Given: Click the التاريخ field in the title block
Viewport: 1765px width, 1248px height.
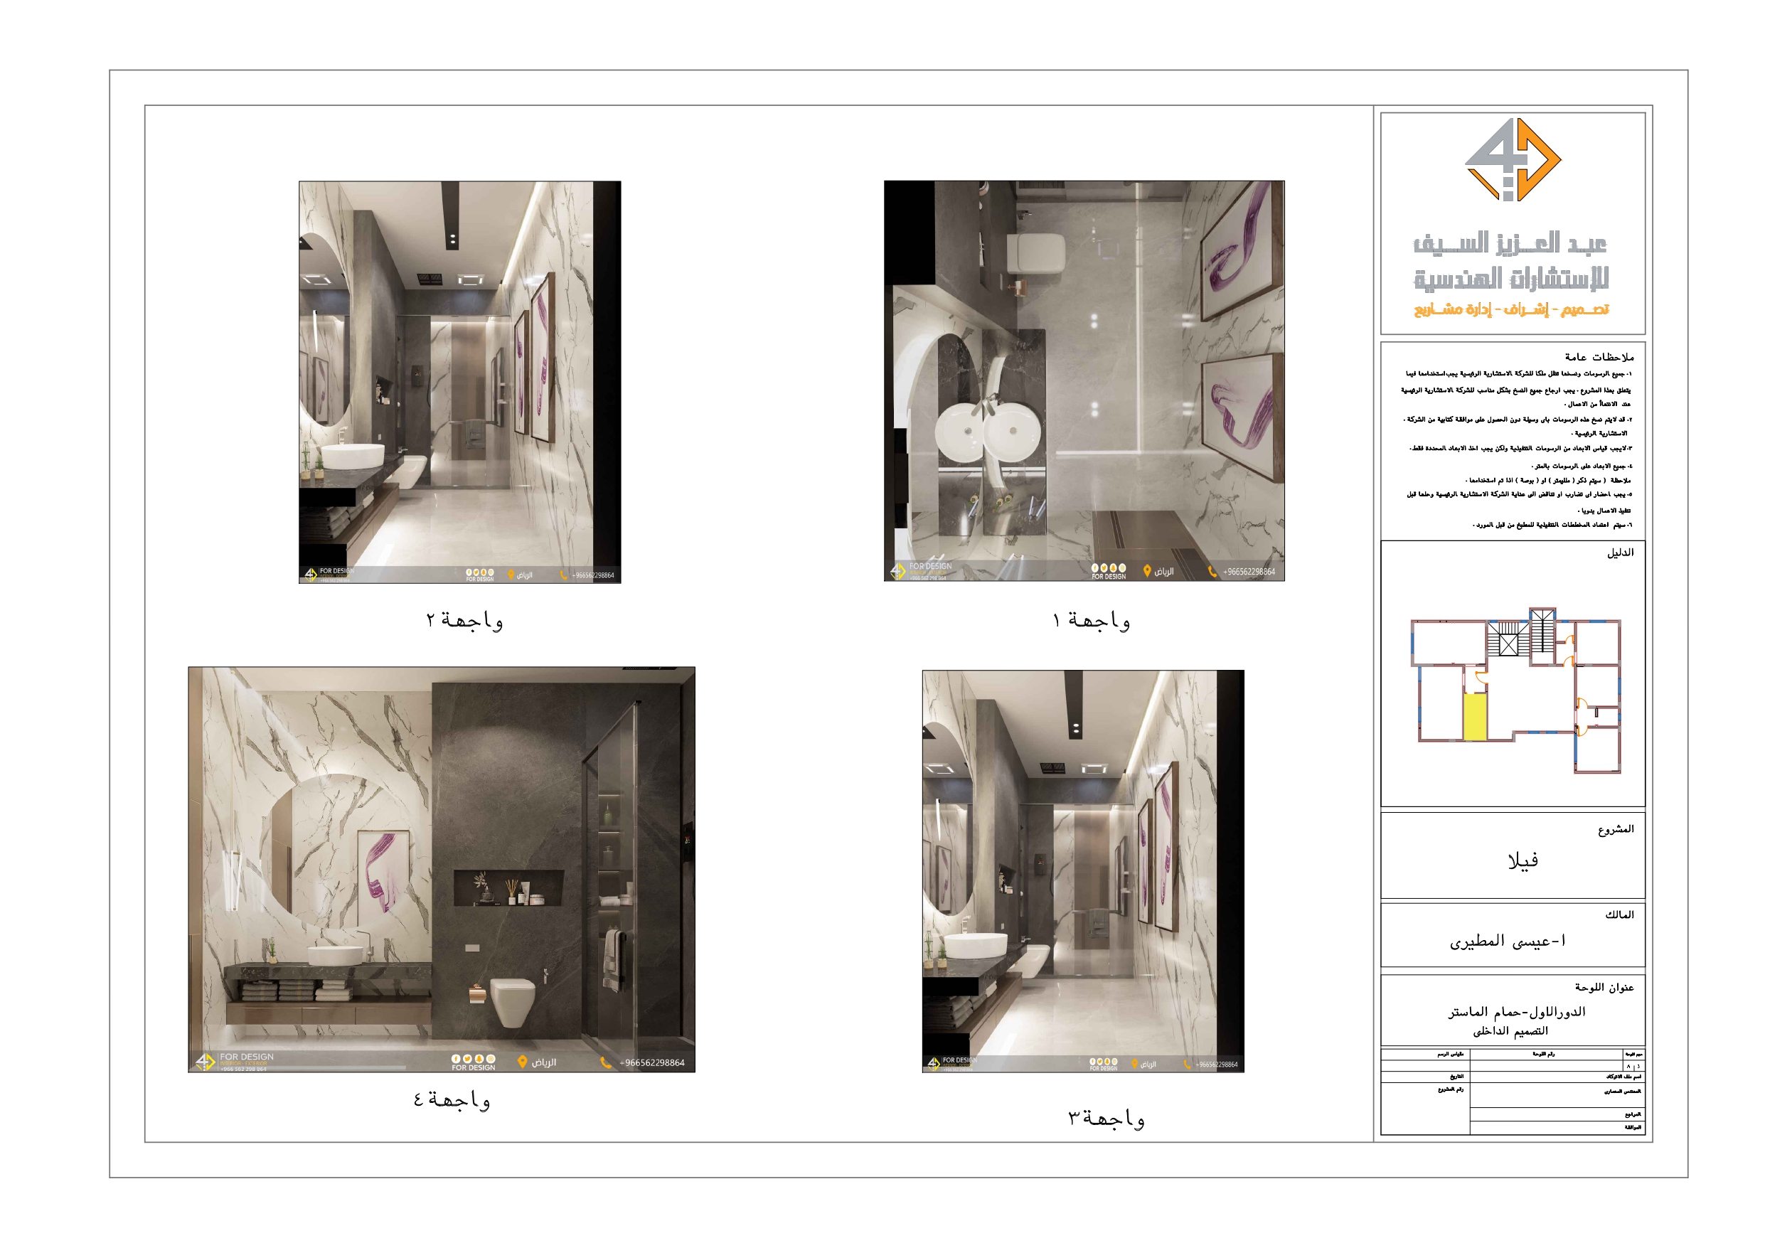Looking at the screenshot, I should [1458, 1078].
